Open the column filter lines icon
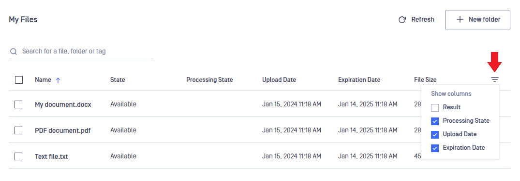The image size is (520, 181). pyautogui.click(x=495, y=79)
